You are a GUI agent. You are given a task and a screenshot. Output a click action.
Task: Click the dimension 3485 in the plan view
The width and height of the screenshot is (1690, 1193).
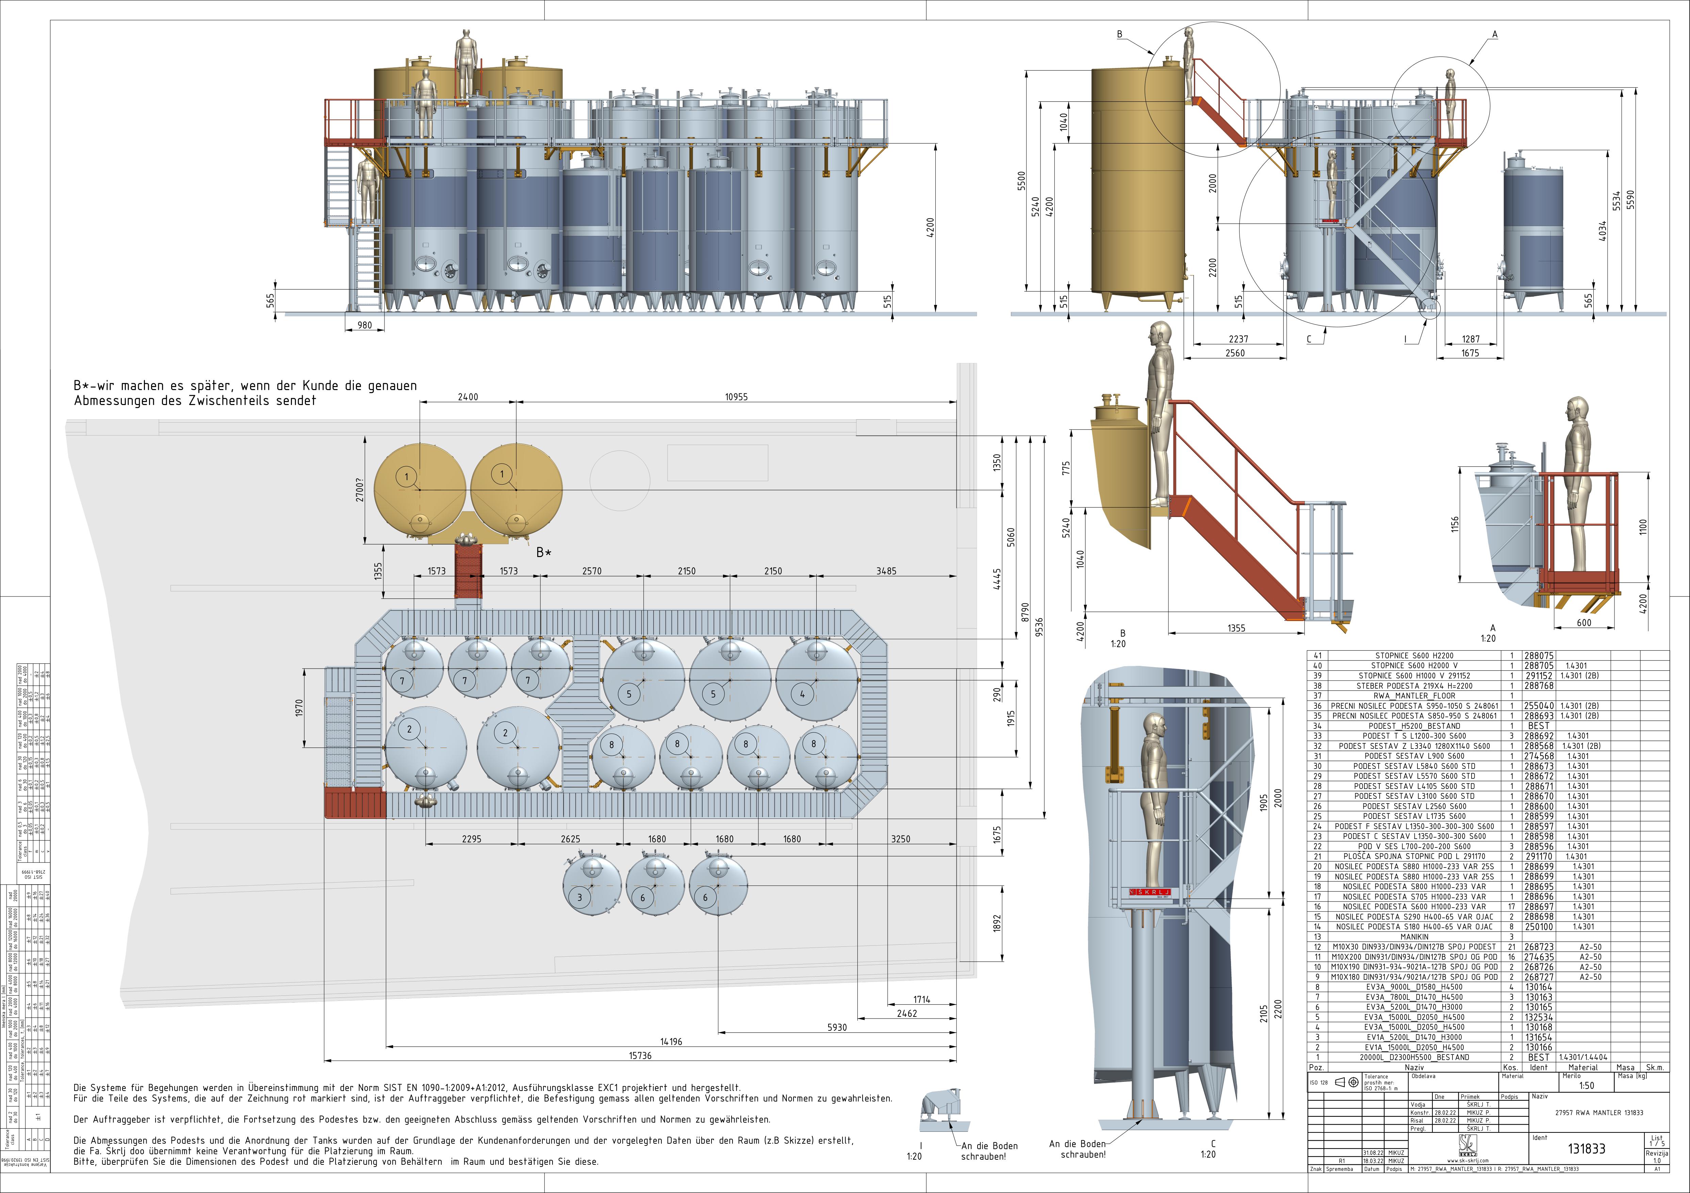pyautogui.click(x=886, y=571)
